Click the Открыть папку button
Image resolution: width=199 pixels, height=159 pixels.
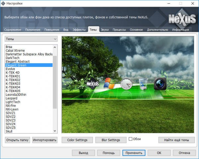(17, 140)
